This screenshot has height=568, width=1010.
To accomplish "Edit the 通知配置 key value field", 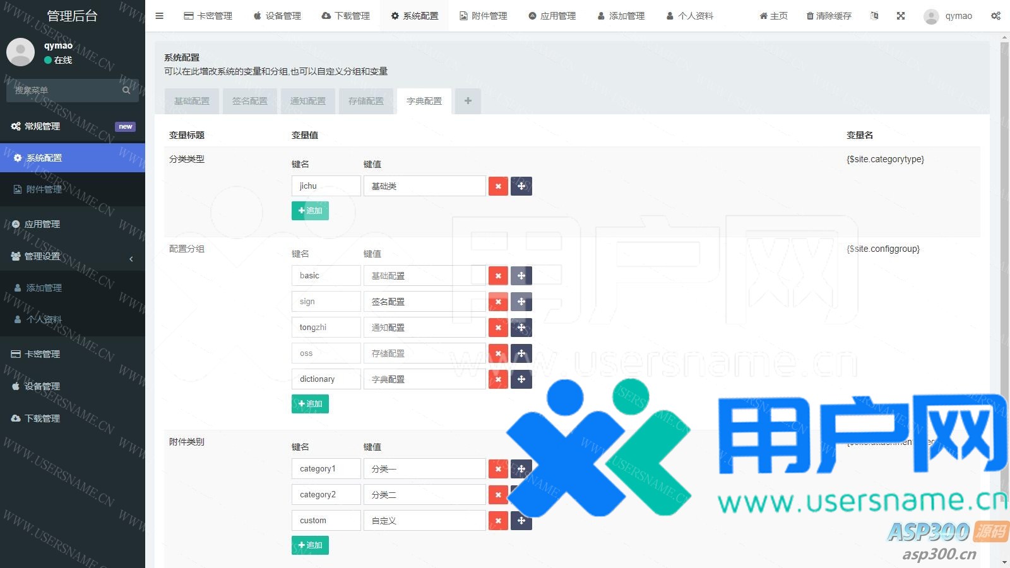I will (425, 328).
